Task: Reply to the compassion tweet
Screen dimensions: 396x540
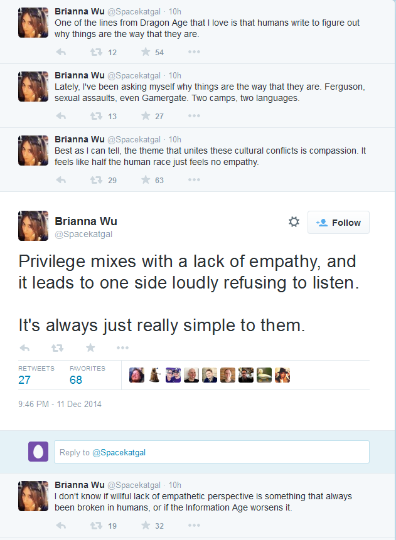Action: tap(61, 180)
